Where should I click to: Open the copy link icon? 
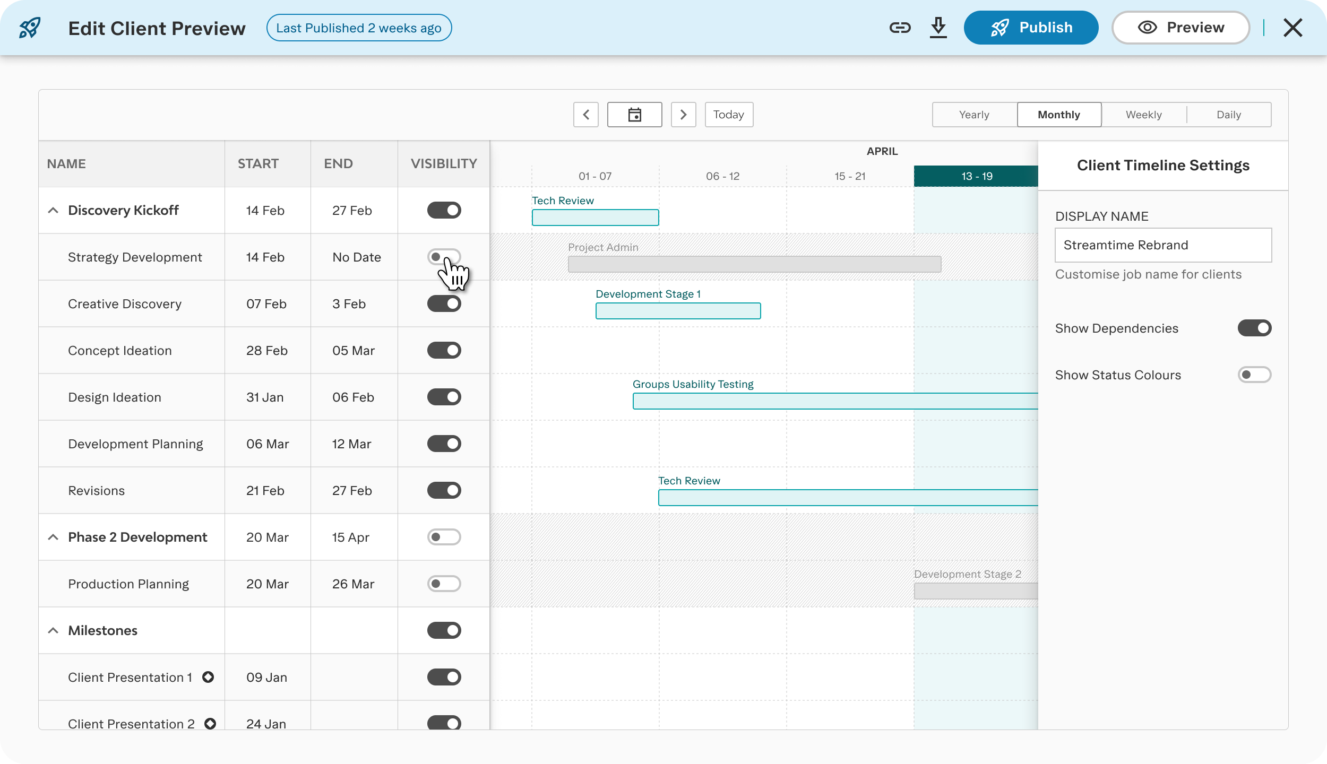click(901, 28)
